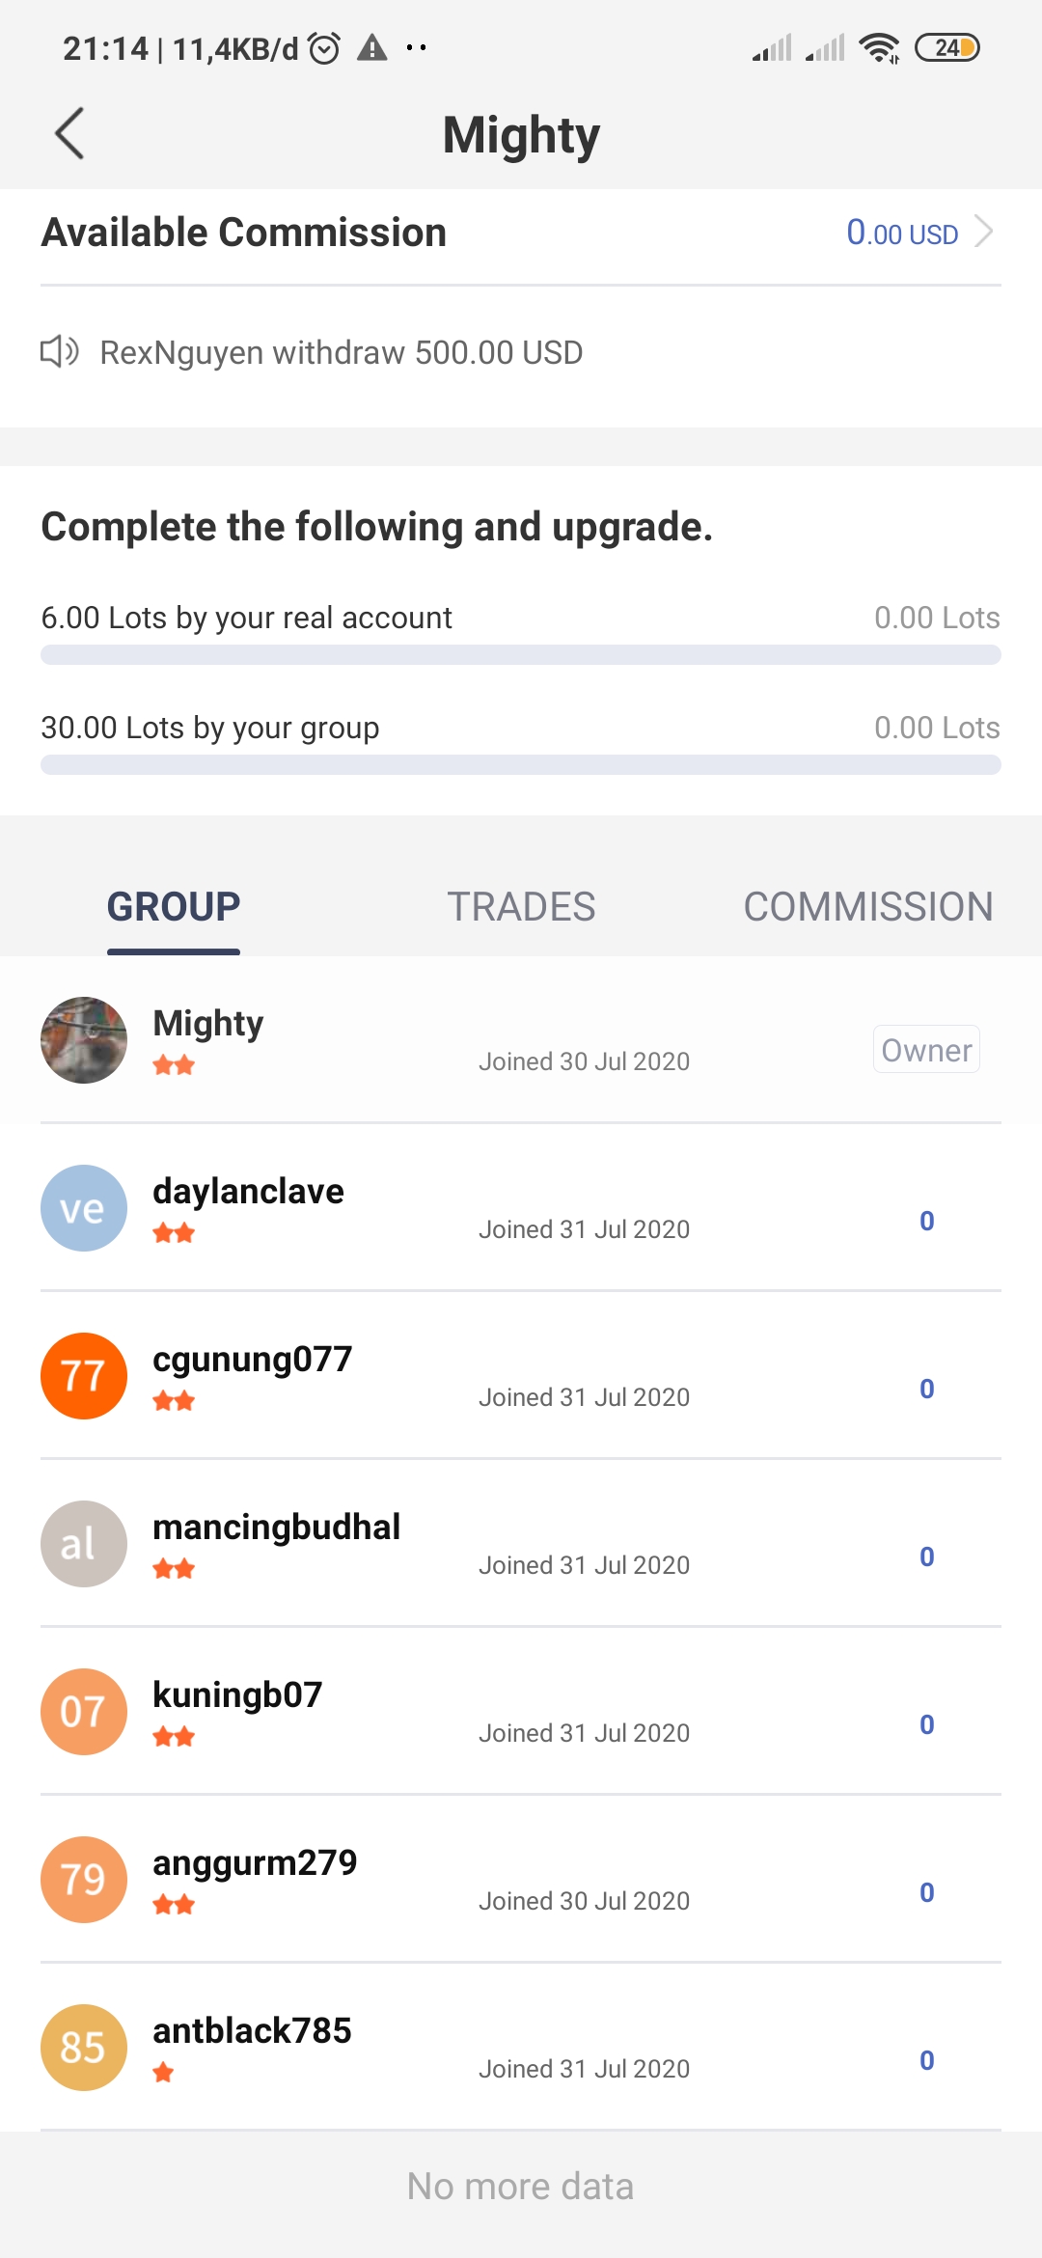Image resolution: width=1042 pixels, height=2258 pixels.
Task: Tap the real account lots progress bar
Action: coord(521,655)
